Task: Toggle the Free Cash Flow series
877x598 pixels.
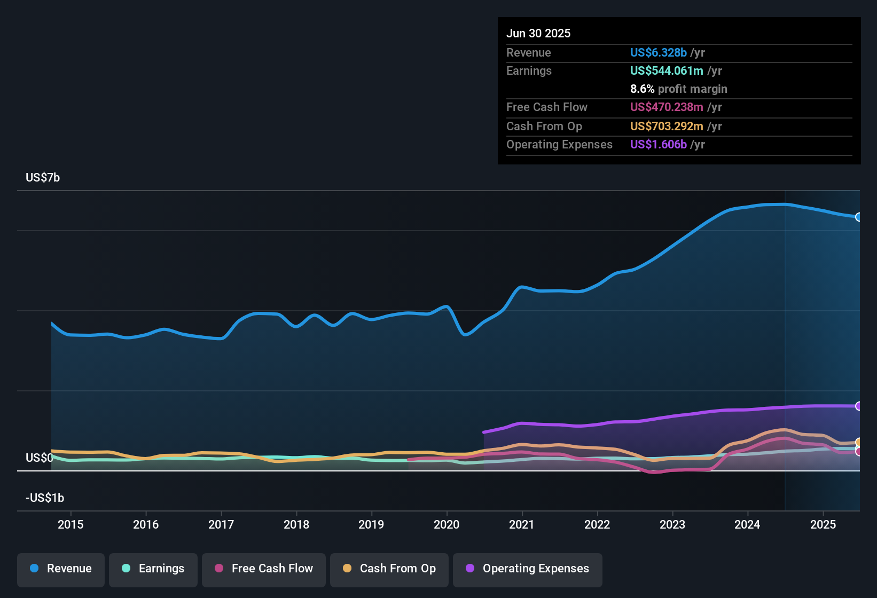Action: tap(263, 569)
